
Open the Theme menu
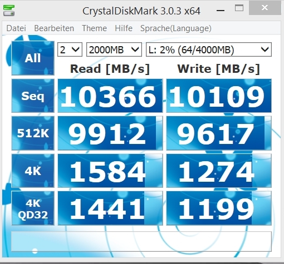94,28
